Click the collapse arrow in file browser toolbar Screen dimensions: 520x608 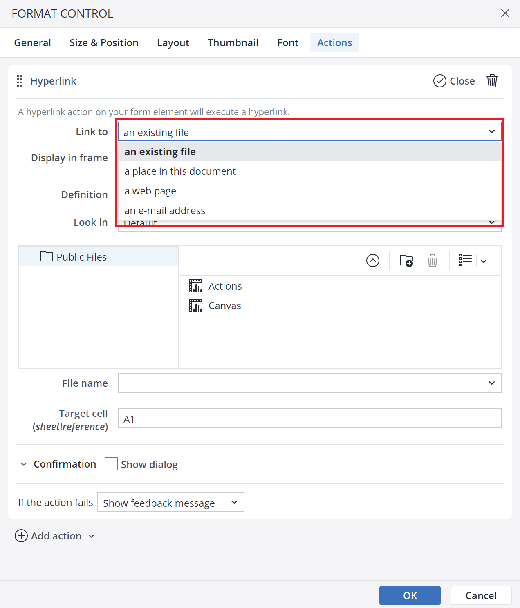click(372, 261)
